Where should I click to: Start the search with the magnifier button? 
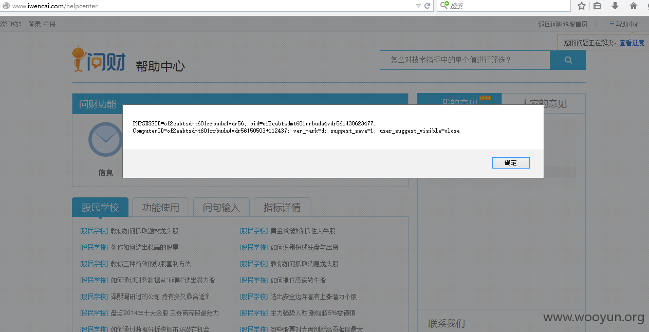pyautogui.click(x=568, y=60)
